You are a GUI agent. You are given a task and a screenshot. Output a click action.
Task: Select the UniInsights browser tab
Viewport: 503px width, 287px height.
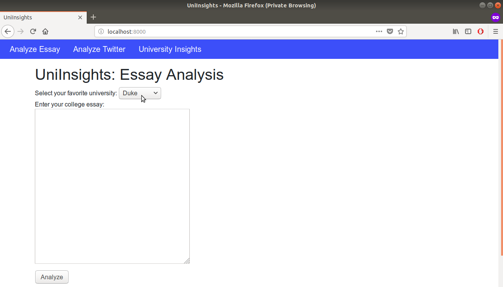pos(43,17)
